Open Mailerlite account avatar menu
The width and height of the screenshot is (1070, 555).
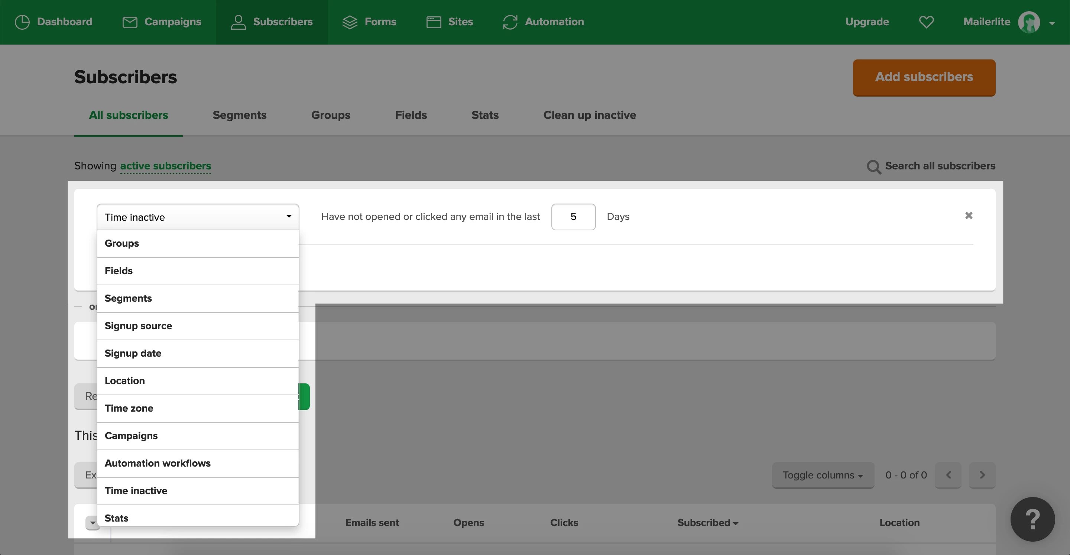click(1029, 22)
